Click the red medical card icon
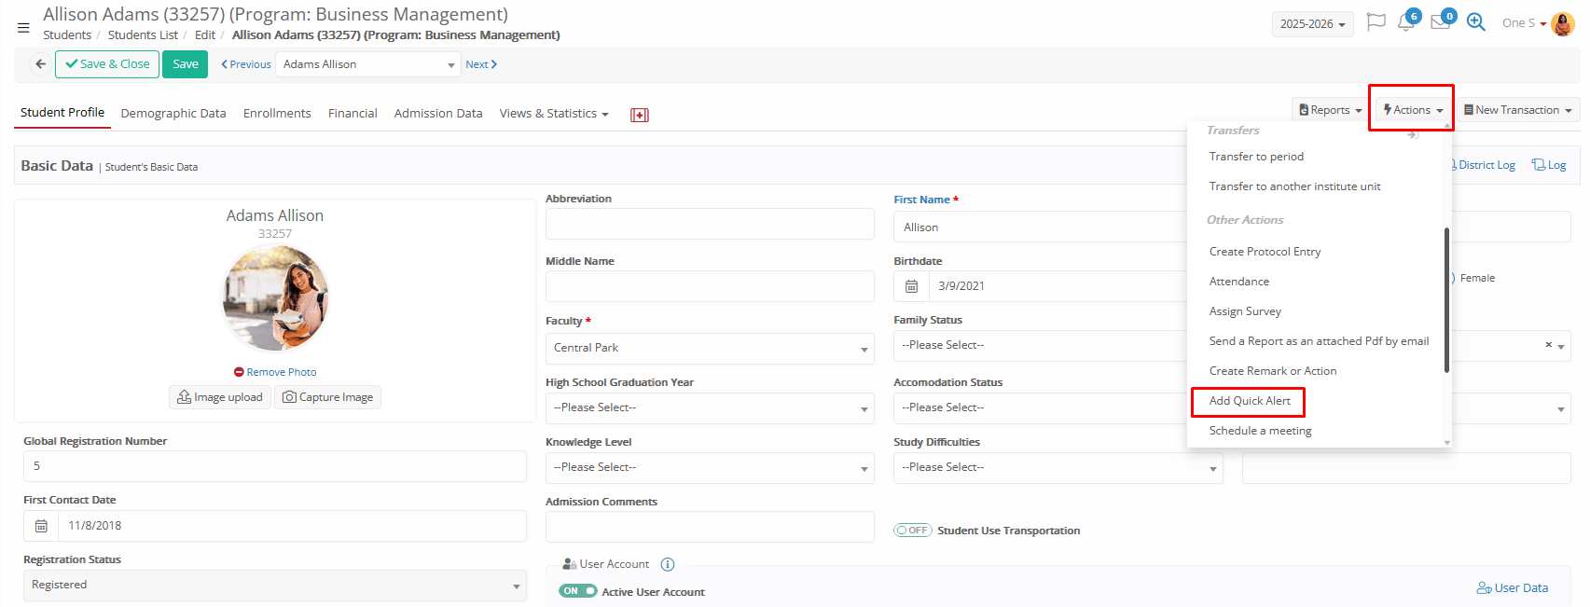Screen dimensions: 1590x607 click(639, 115)
